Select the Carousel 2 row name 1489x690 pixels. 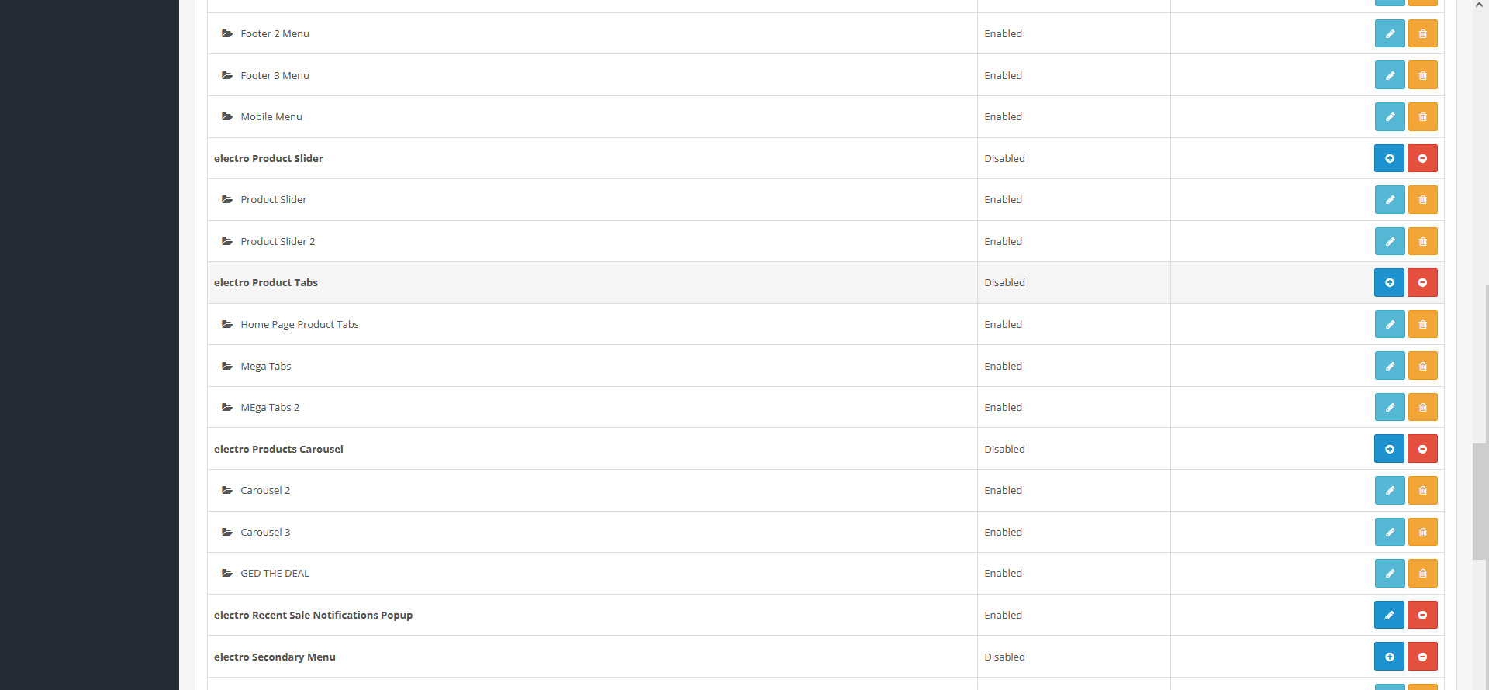265,490
